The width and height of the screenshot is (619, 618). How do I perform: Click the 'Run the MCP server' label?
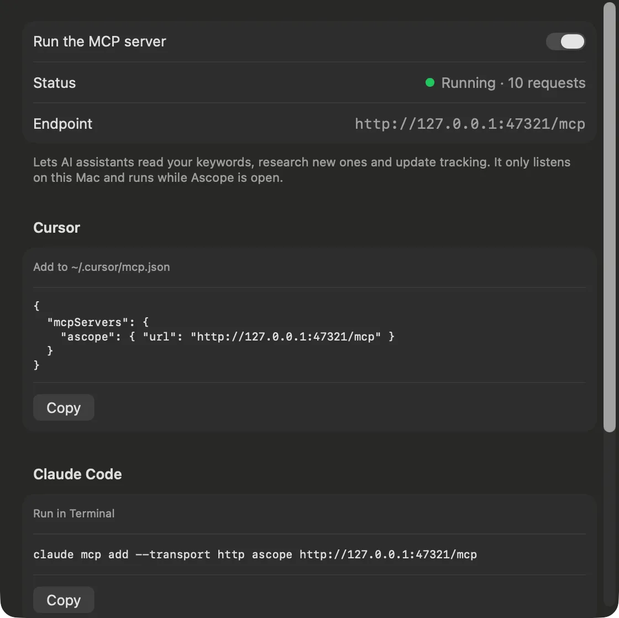(99, 41)
